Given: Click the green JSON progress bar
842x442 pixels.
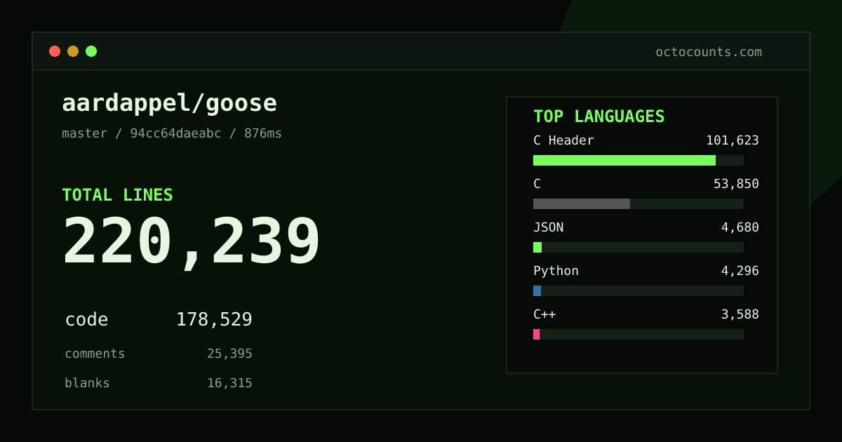Looking at the screenshot, I should pos(537,247).
